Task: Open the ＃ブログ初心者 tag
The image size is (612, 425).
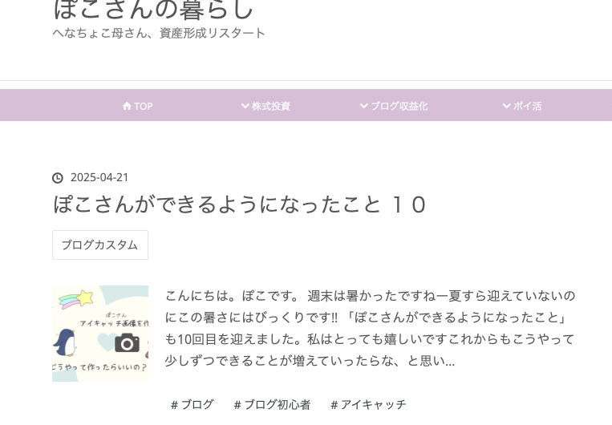Action: pos(272,404)
